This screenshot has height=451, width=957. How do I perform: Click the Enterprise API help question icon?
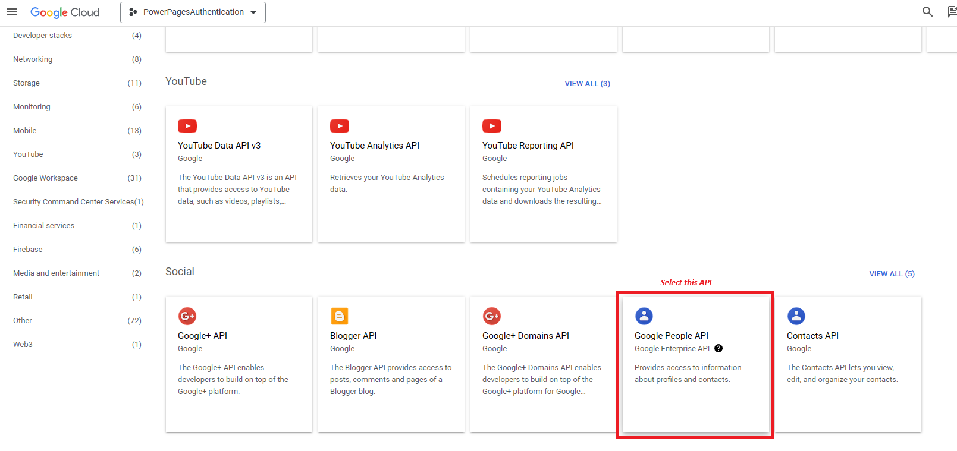pos(718,349)
